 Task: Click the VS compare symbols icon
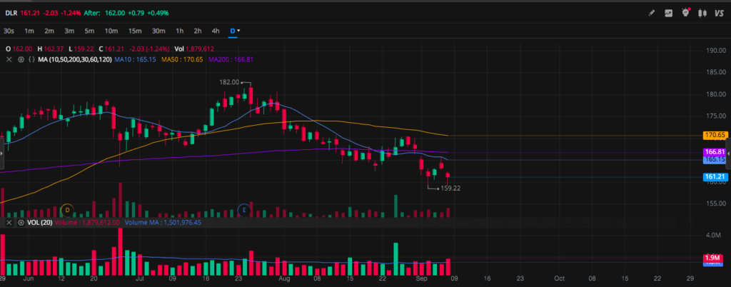[720, 13]
